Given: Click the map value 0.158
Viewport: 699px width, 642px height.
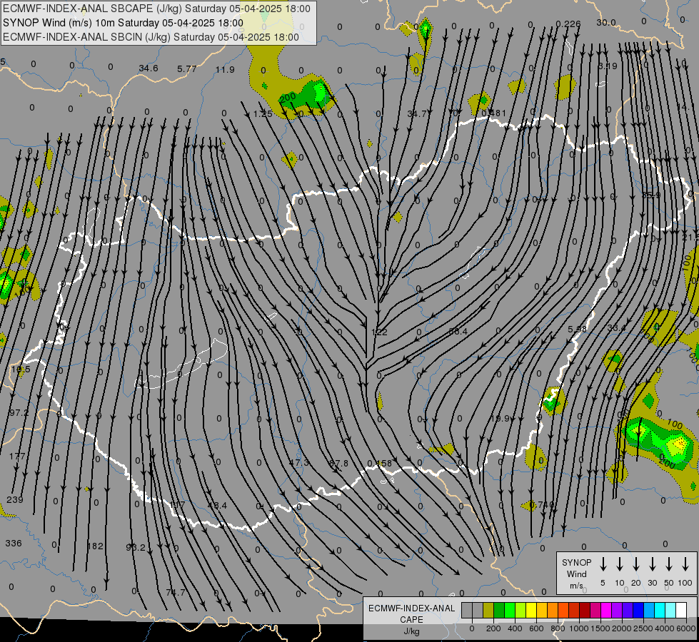Looking at the screenshot, I should pyautogui.click(x=379, y=464).
